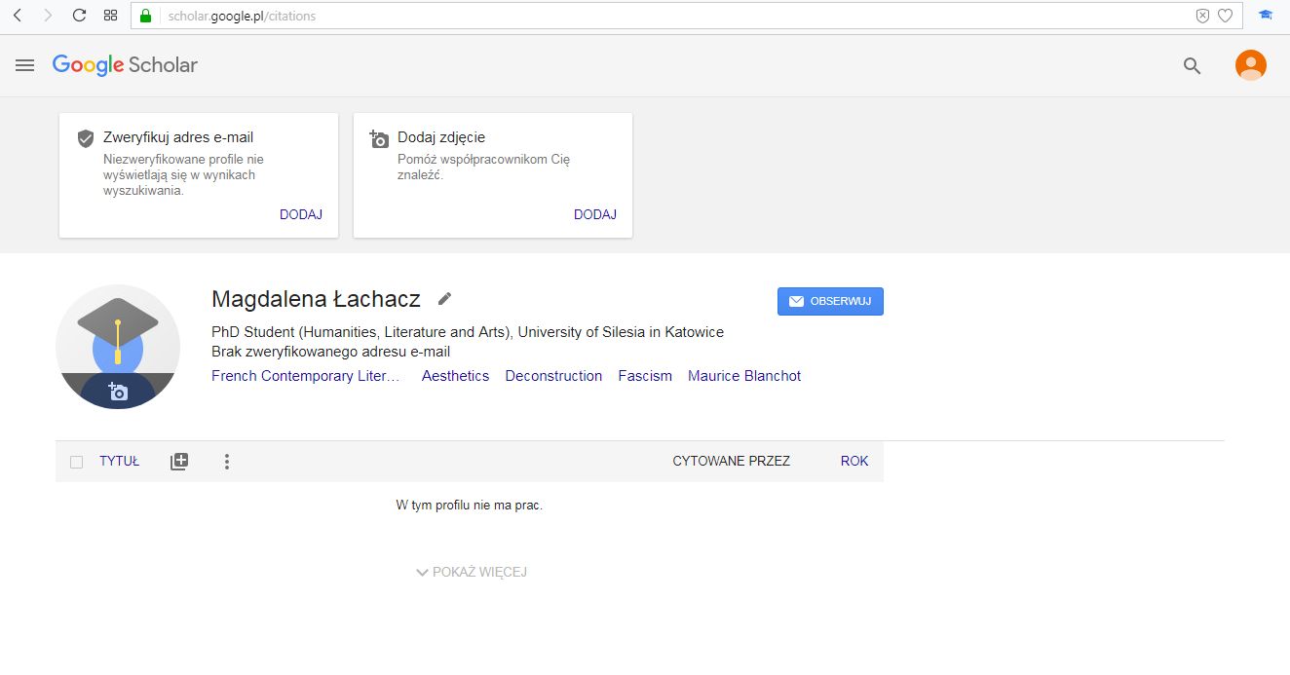Image resolution: width=1290 pixels, height=675 pixels.
Task: Click the Scholar graduation cap extension icon
Action: 1266,16
